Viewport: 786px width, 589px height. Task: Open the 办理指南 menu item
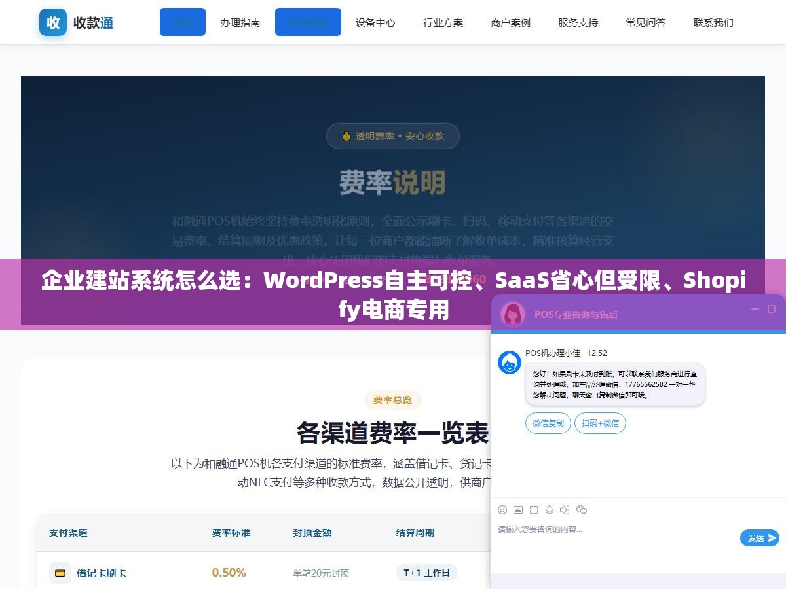coord(240,22)
